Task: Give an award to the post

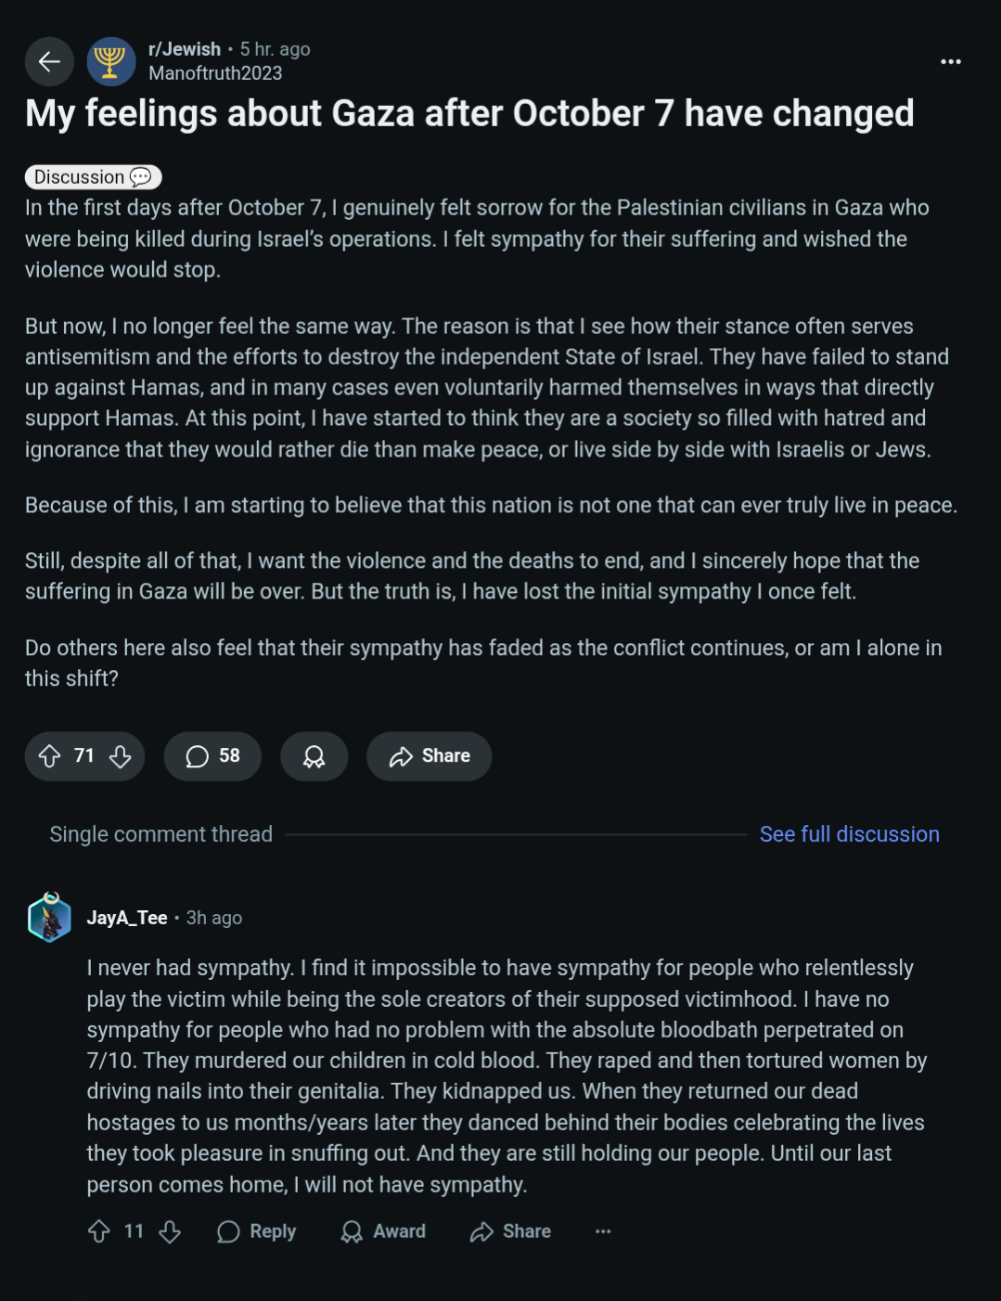Action: (x=314, y=756)
